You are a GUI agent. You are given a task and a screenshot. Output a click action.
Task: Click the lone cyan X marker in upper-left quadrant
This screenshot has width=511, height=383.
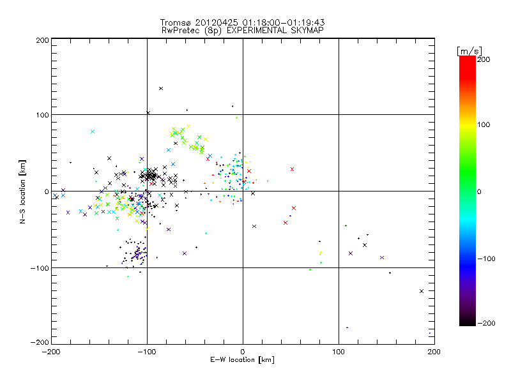93,131
